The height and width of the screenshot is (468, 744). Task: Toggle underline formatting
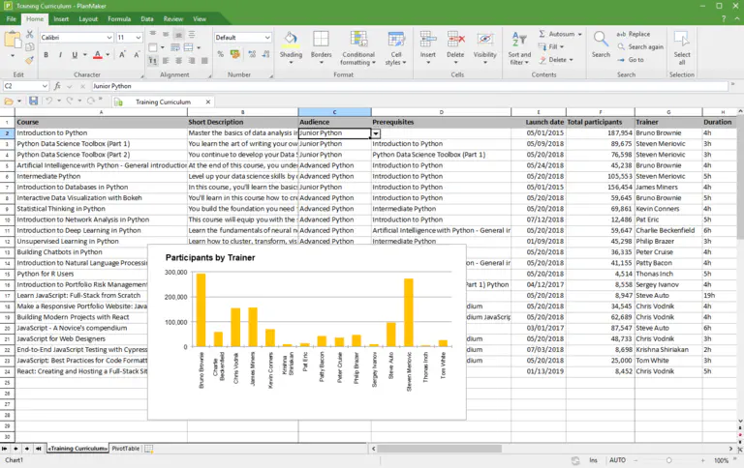(x=73, y=55)
